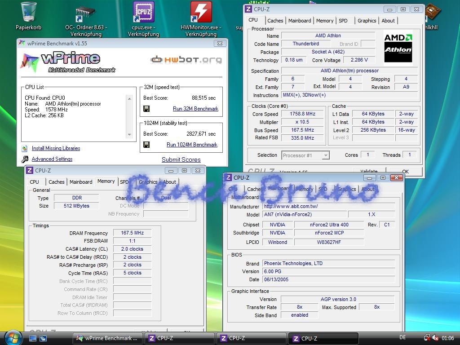This screenshot has width=460, height=345.
Task: Click the Package value Socket A (462)
Action: pos(328,52)
